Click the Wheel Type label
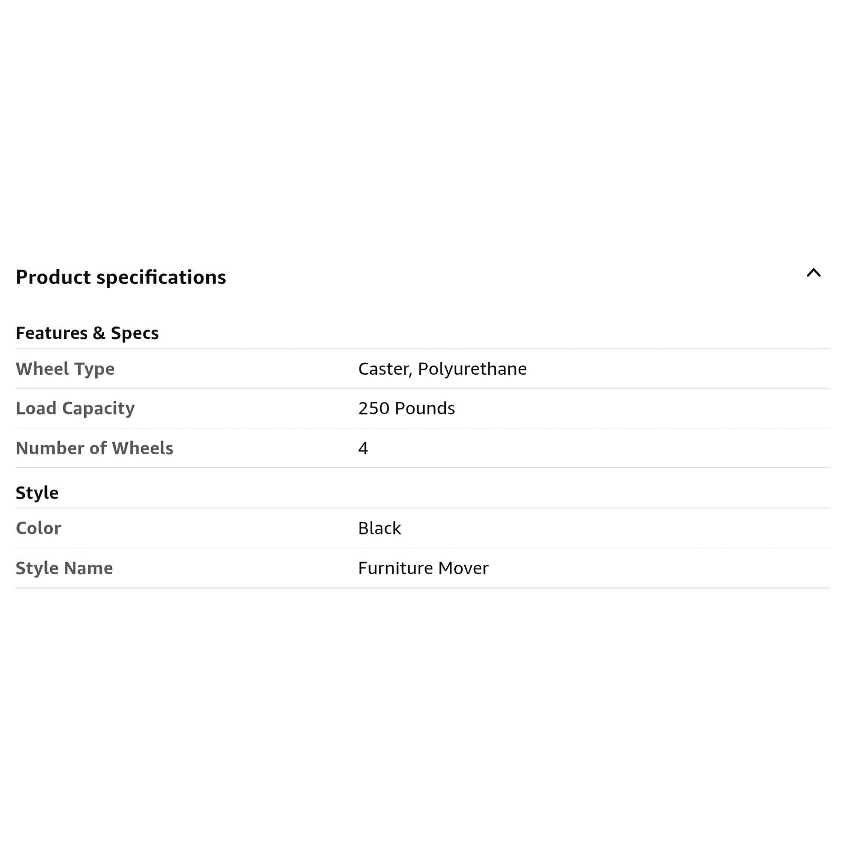Viewport: 846px width, 846px height. pyautogui.click(x=65, y=369)
